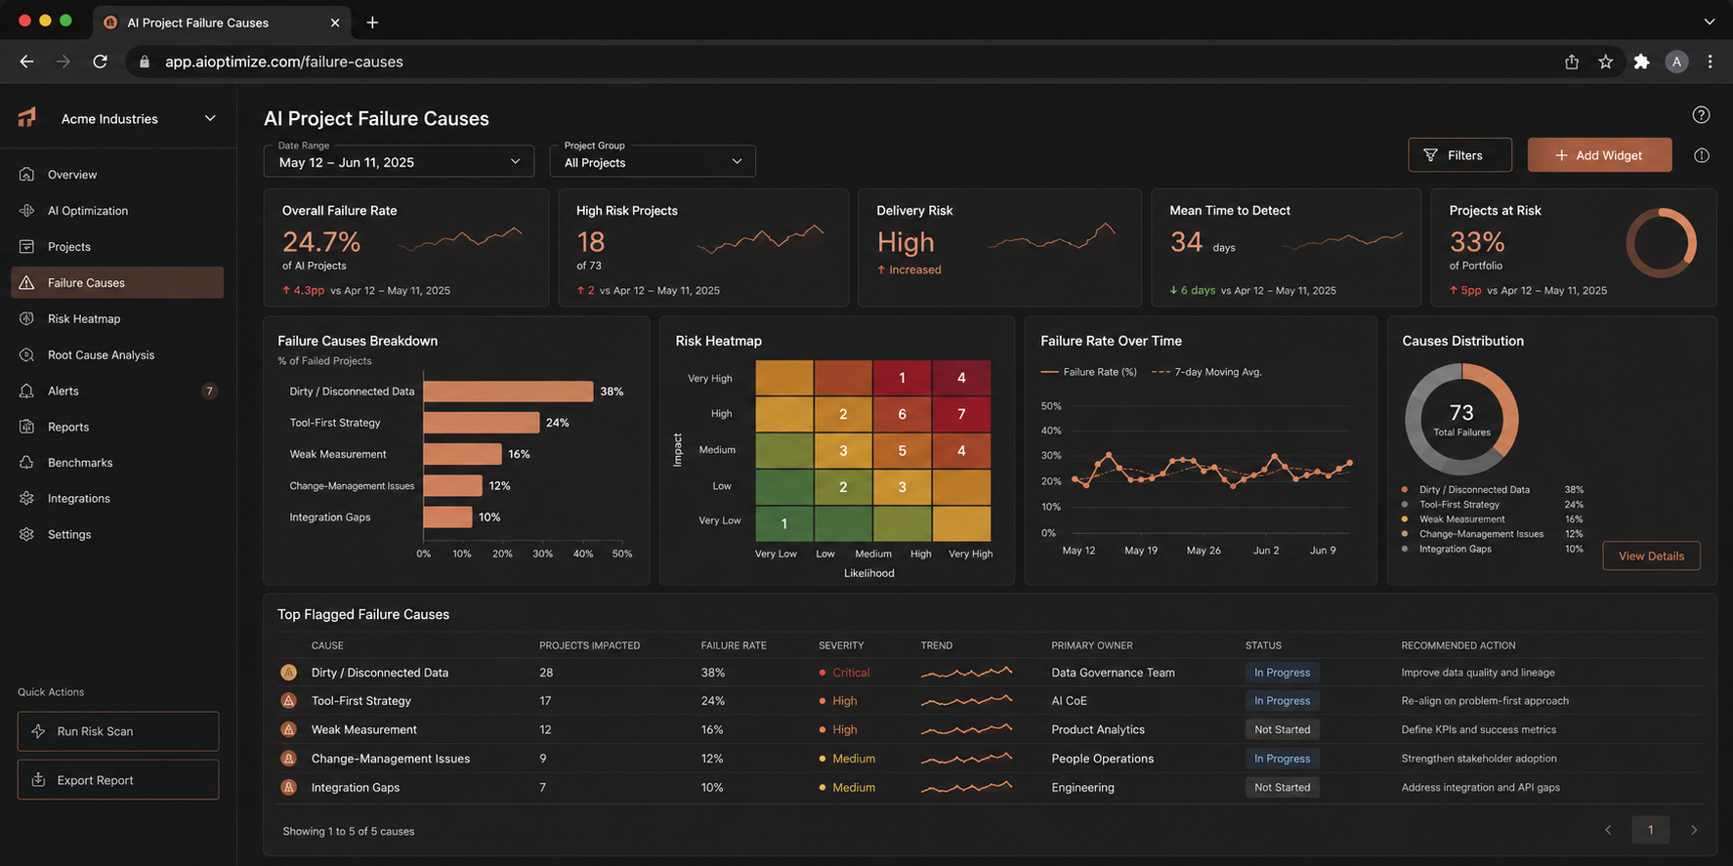Click the Dirty / Disconnected Data 38% bar
The height and width of the screenshot is (866, 1733).
pos(508,392)
